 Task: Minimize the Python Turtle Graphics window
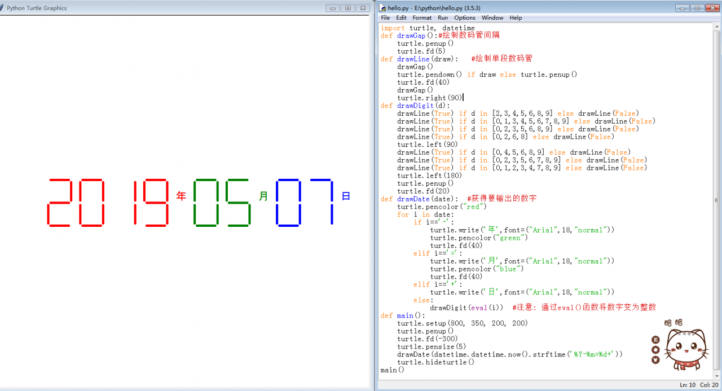333,8
